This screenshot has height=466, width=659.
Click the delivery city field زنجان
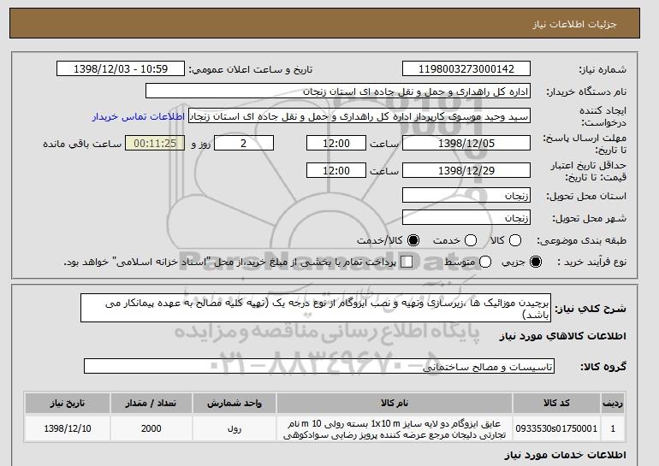(466, 217)
